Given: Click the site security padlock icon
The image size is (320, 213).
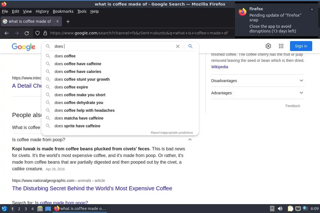Looking at the screenshot, I should [x=45, y=33].
